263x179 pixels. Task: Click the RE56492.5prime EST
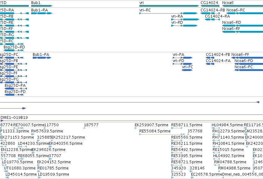coord(177,153)
